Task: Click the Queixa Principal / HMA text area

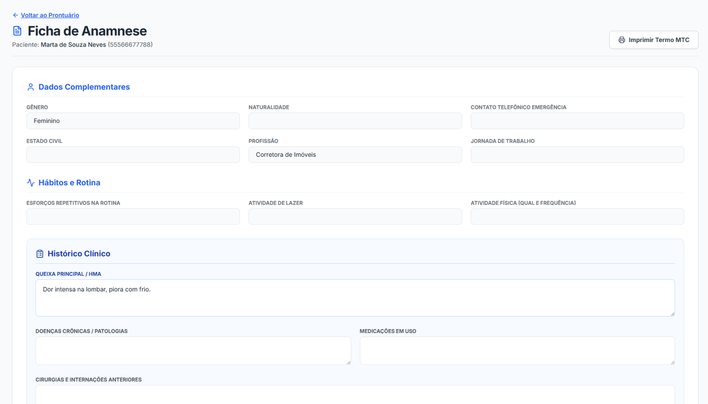Action: 355,298
